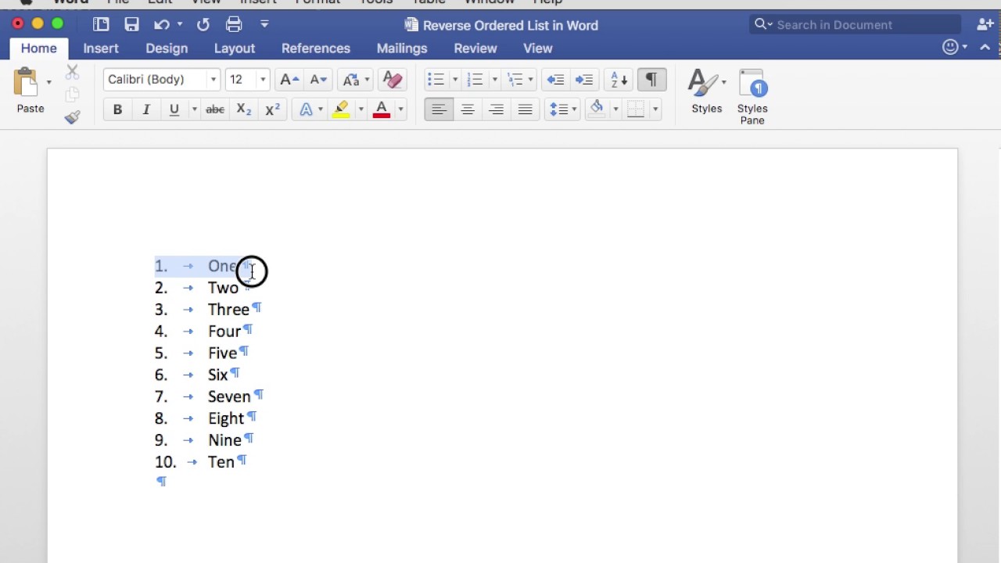Click the word Ten in the list
The height and width of the screenshot is (563, 1001).
coord(221,462)
